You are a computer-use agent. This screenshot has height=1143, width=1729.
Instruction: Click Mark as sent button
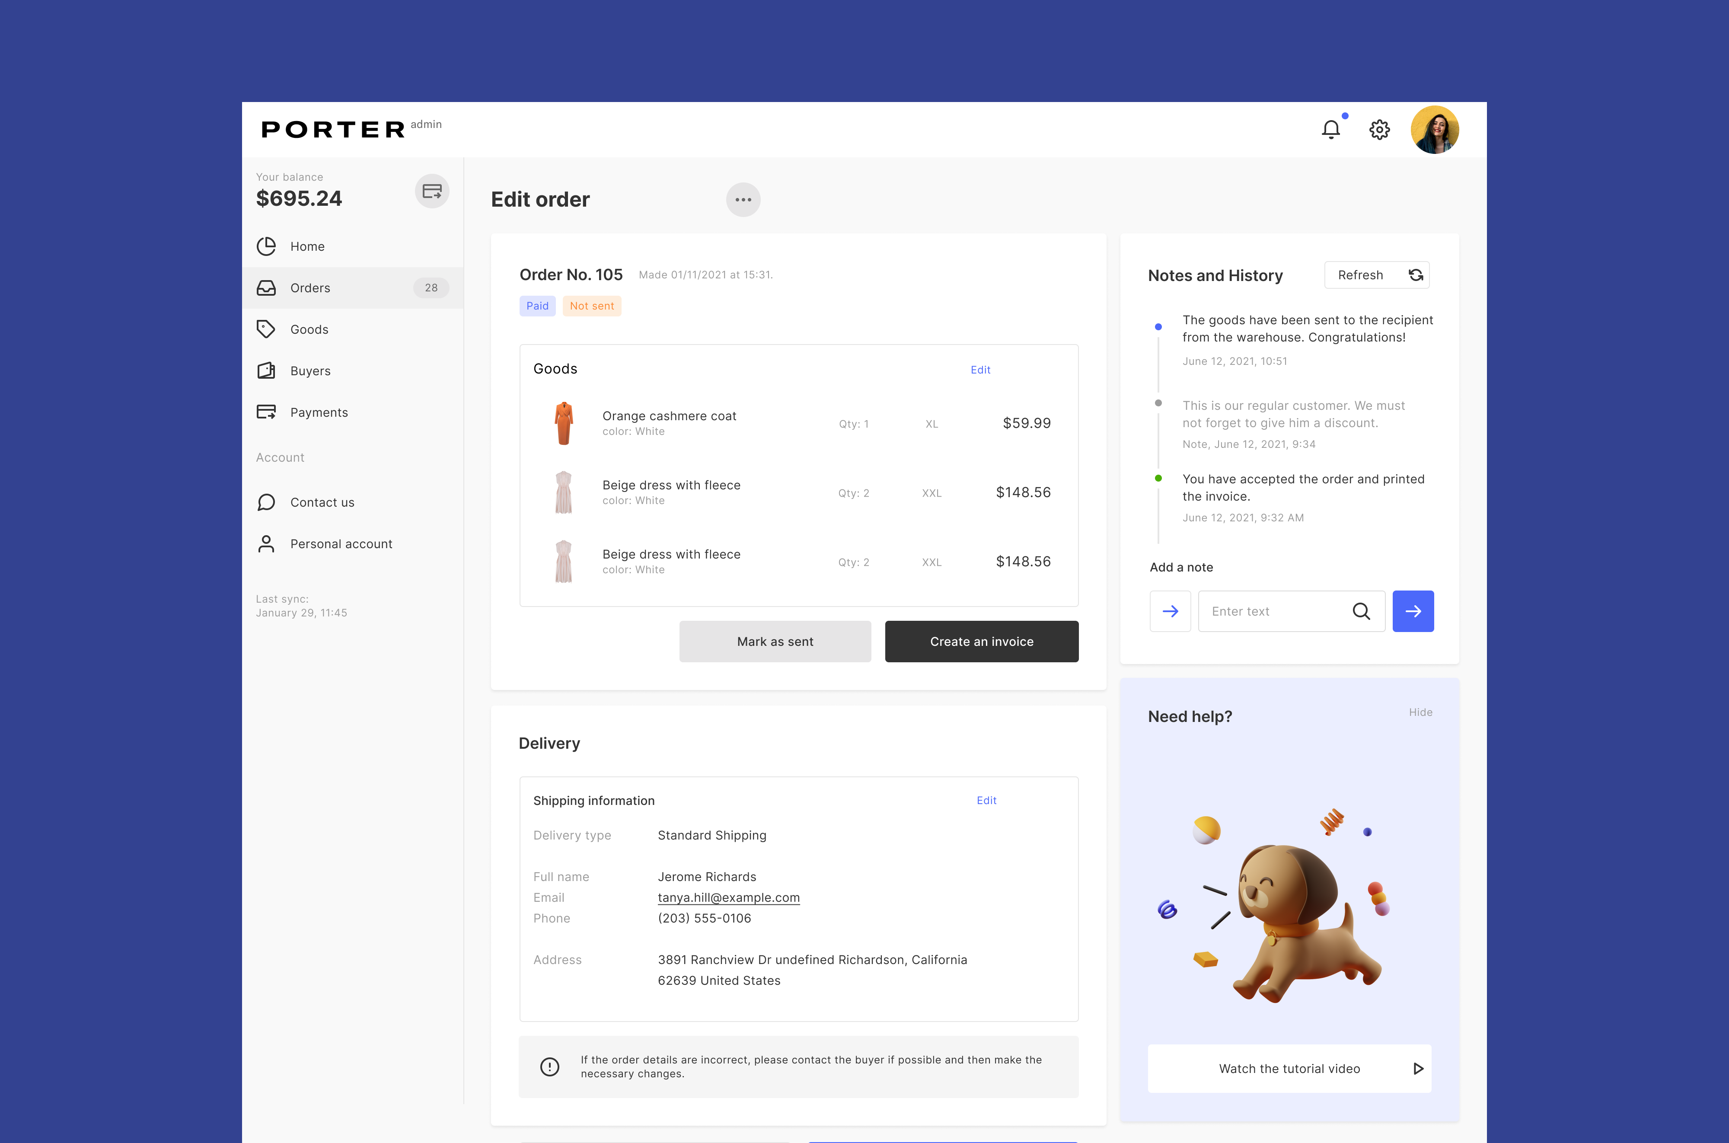[x=775, y=642]
